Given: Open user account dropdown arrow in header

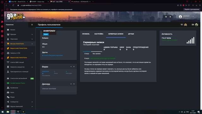Looking at the screenshot, I should point(193,16).
